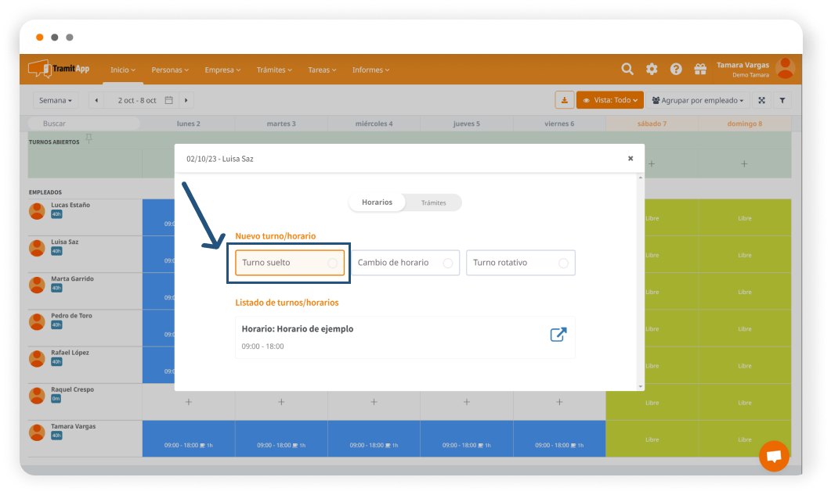The image size is (831, 495).
Task: Switch to the Trámites tab in dialog
Action: point(433,203)
